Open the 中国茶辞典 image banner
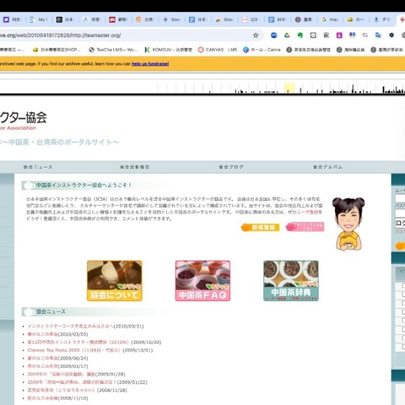This screenshot has width=405, height=405. pos(290,280)
